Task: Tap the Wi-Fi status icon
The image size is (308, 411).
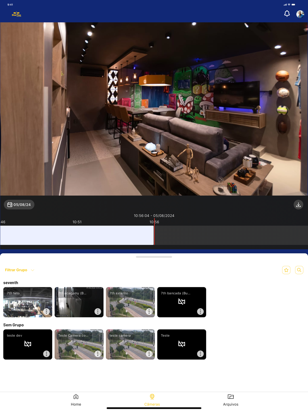Action: click(289, 5)
